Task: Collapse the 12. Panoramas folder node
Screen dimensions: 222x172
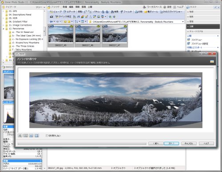Action: [4, 28]
